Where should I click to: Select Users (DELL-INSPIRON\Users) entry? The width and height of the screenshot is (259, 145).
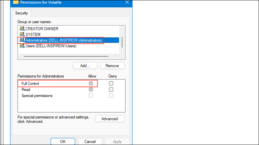pyautogui.click(x=51, y=46)
